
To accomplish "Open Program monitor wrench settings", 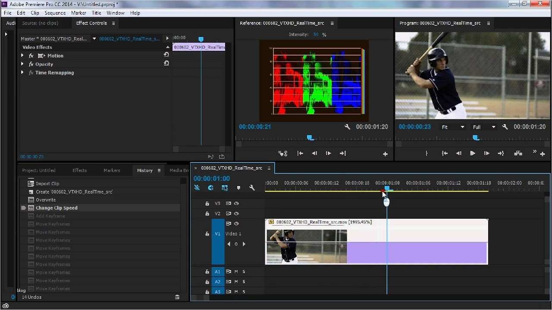I will point(505,127).
